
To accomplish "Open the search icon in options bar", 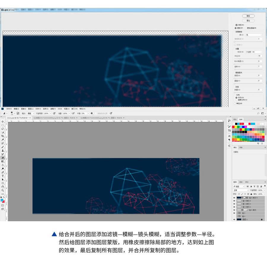I will 258,113.
